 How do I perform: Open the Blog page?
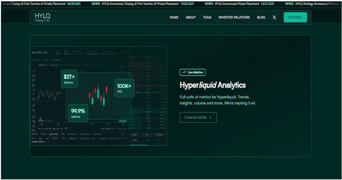[x=261, y=17]
